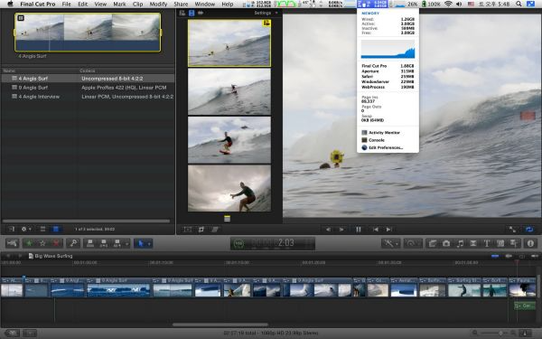The height and width of the screenshot is (339, 542).
Task: Open Spotlight search magnifier in menu bar
Action: [x=519, y=5]
